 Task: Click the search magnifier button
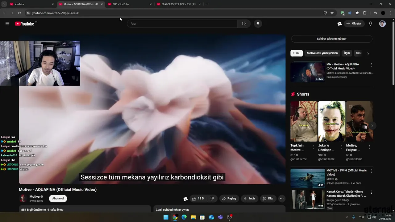pos(244,24)
